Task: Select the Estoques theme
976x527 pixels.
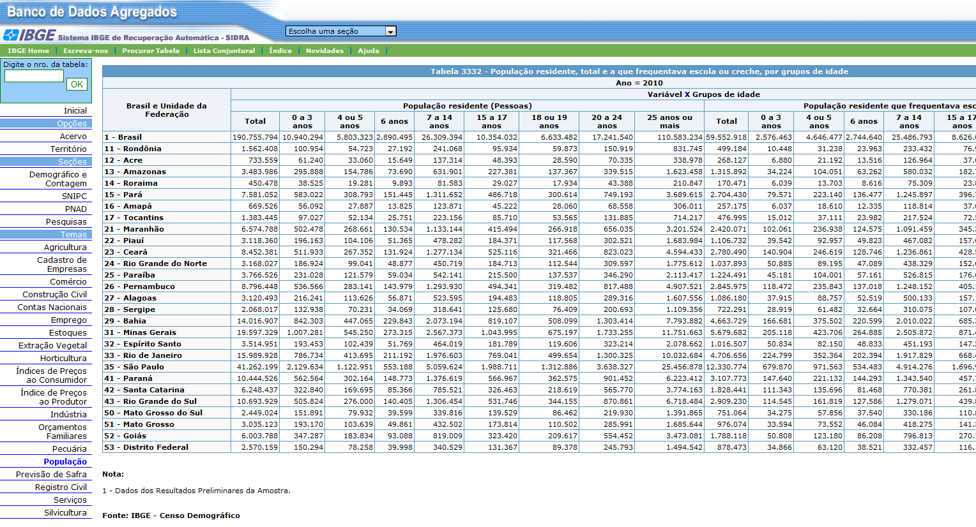Action: [x=68, y=332]
